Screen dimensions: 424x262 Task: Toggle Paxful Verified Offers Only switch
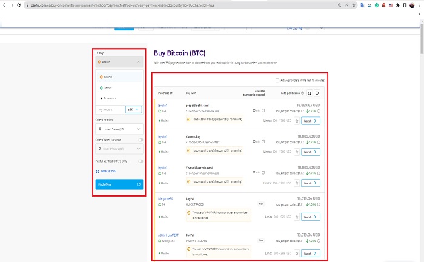point(141,161)
